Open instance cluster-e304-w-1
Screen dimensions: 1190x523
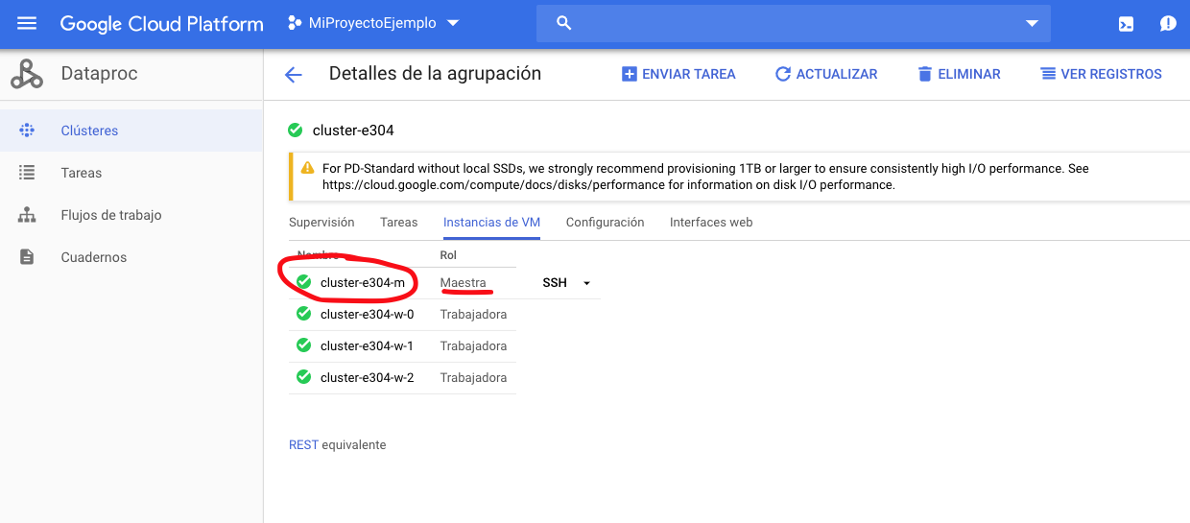tap(368, 345)
